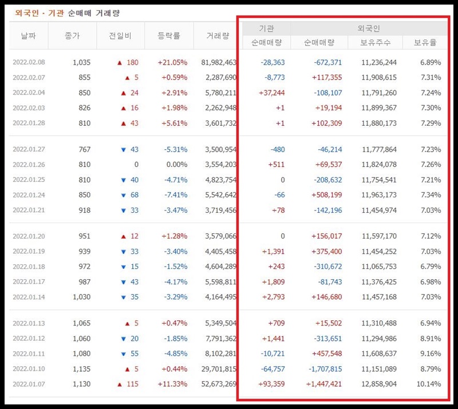Select the date cell 2022.02.07

pos(29,77)
